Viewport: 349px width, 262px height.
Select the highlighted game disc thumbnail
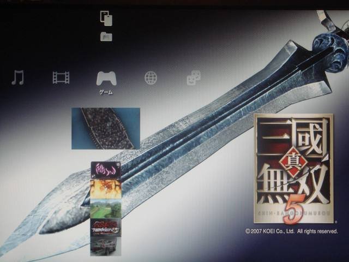(106, 129)
